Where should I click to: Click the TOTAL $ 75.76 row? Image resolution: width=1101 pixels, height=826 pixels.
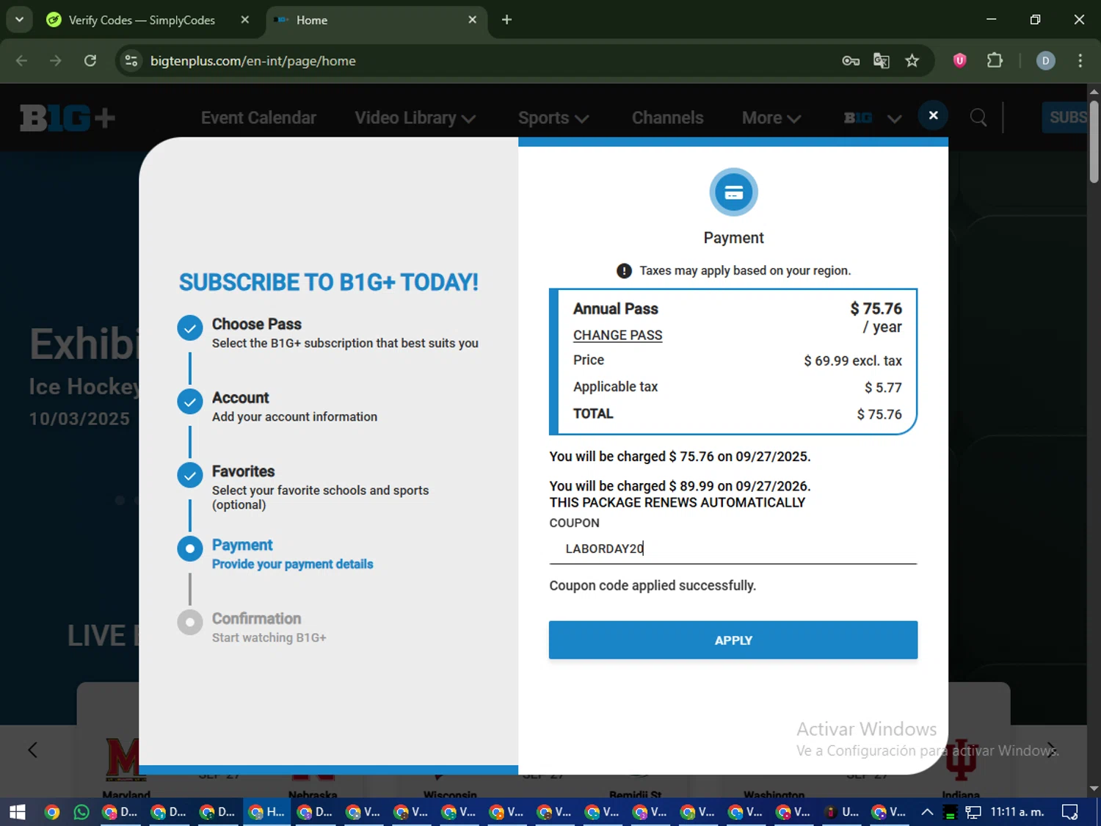coord(737,414)
